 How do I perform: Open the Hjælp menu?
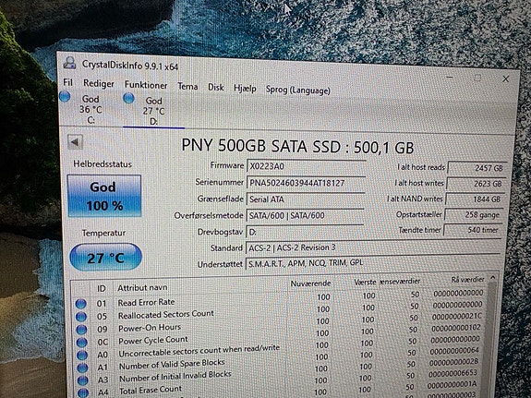(245, 89)
